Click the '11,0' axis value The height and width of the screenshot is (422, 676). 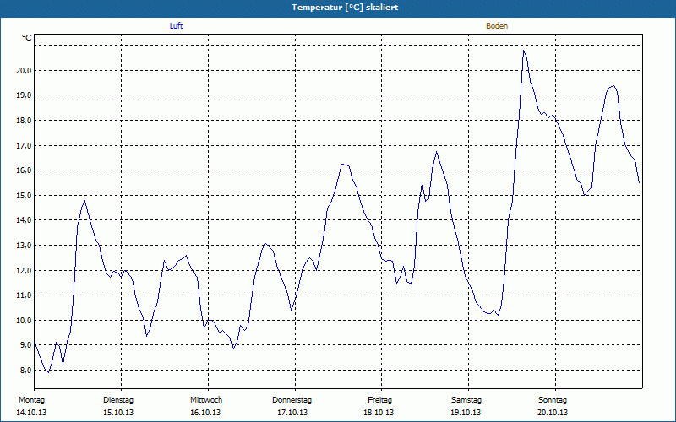click(24, 295)
